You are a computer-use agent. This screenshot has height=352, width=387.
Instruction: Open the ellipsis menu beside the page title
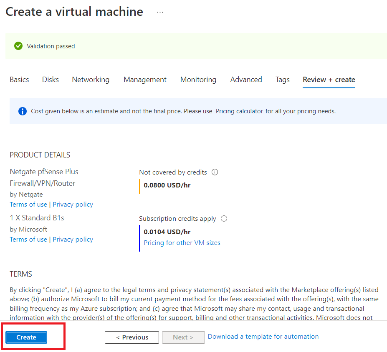(x=160, y=12)
